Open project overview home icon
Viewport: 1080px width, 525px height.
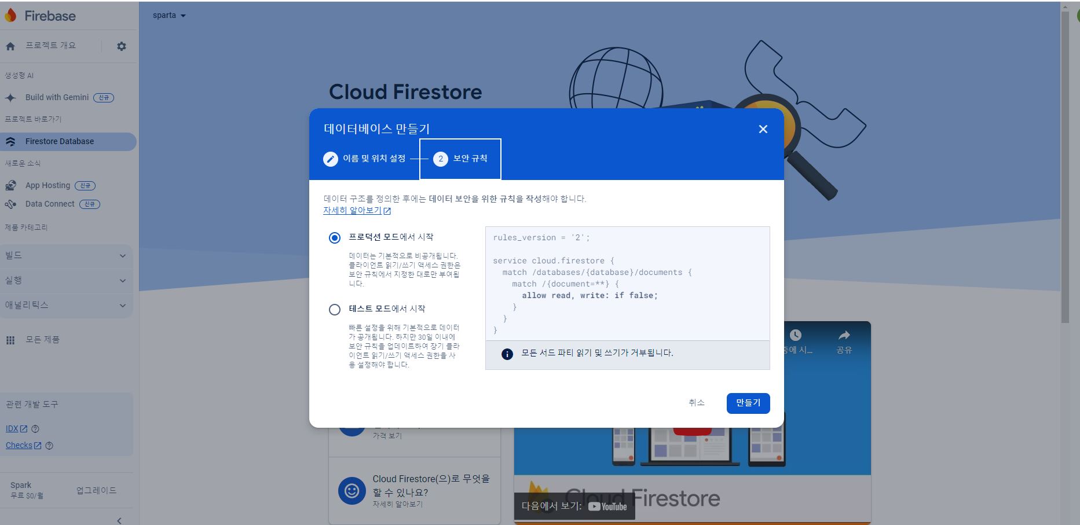[x=10, y=46]
